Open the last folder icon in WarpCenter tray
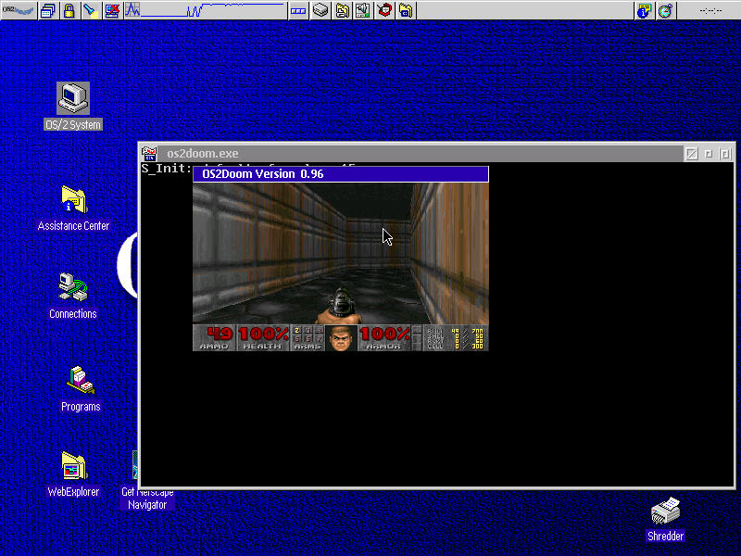741x556 pixels. [406, 10]
